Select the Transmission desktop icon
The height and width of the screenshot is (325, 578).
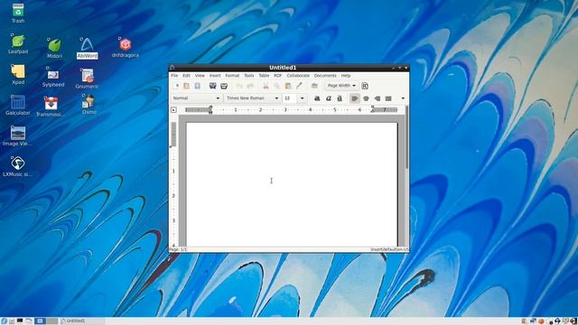click(51, 107)
